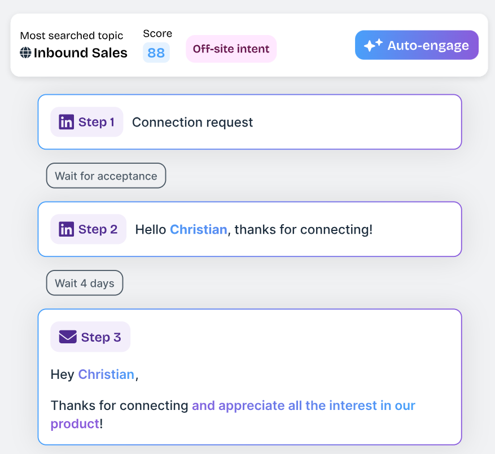495x454 pixels.
Task: Click the Inbound Sales topic title
Action: (81, 53)
